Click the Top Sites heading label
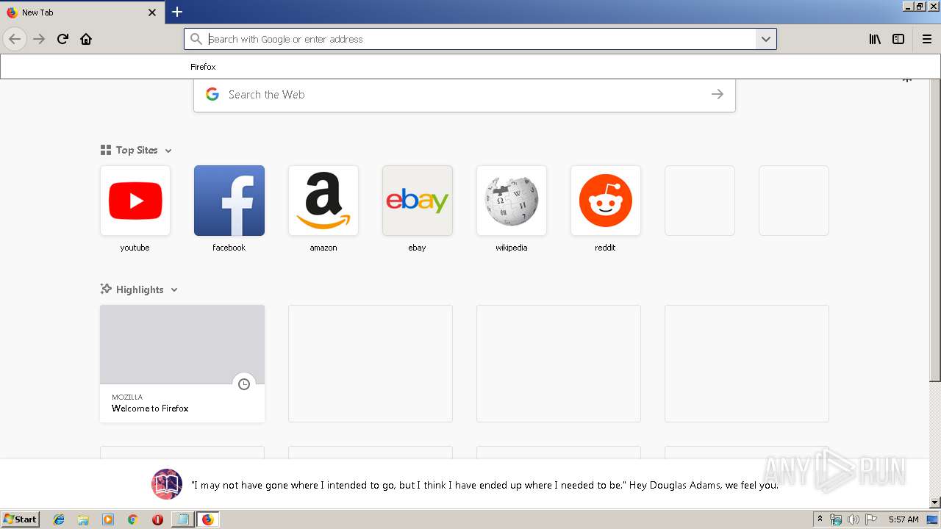 point(137,150)
